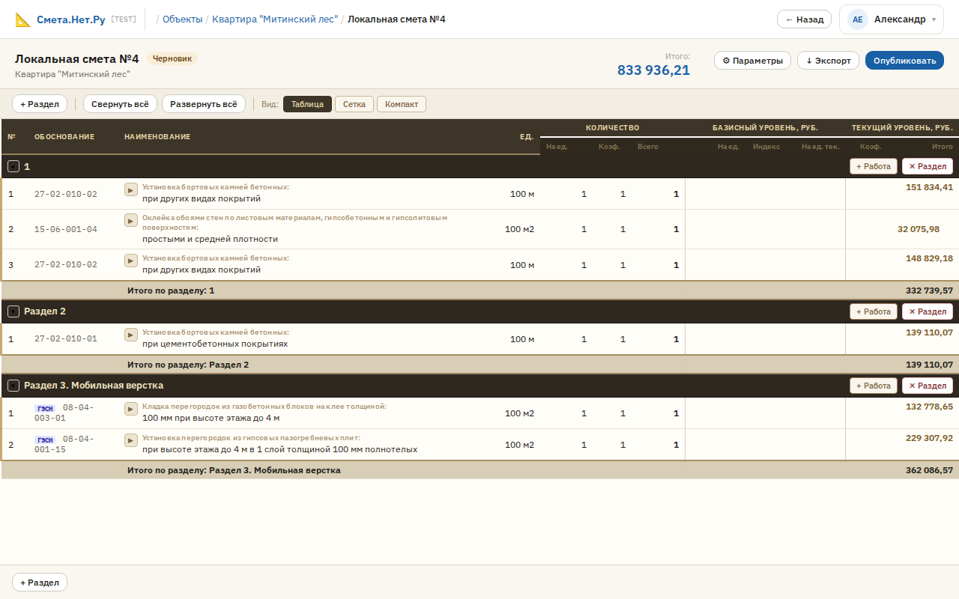Delete section 'Раздел 3' with ✕ Раздел

(927, 386)
